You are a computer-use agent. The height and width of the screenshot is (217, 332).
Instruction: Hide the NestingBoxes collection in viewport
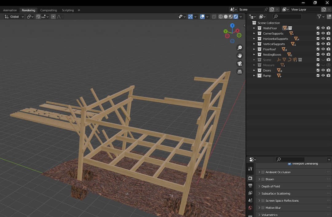323,54
